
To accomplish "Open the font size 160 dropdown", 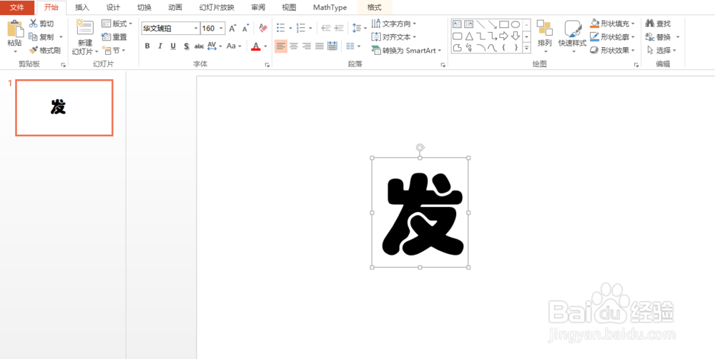I will pos(221,29).
